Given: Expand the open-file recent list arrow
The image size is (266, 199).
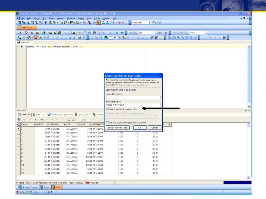Looking at the screenshot, I should 41,33.
